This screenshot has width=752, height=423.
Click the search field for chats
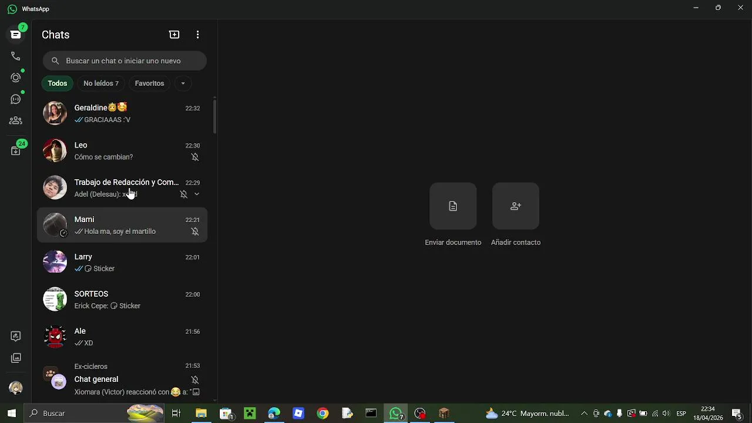pyautogui.click(x=125, y=61)
